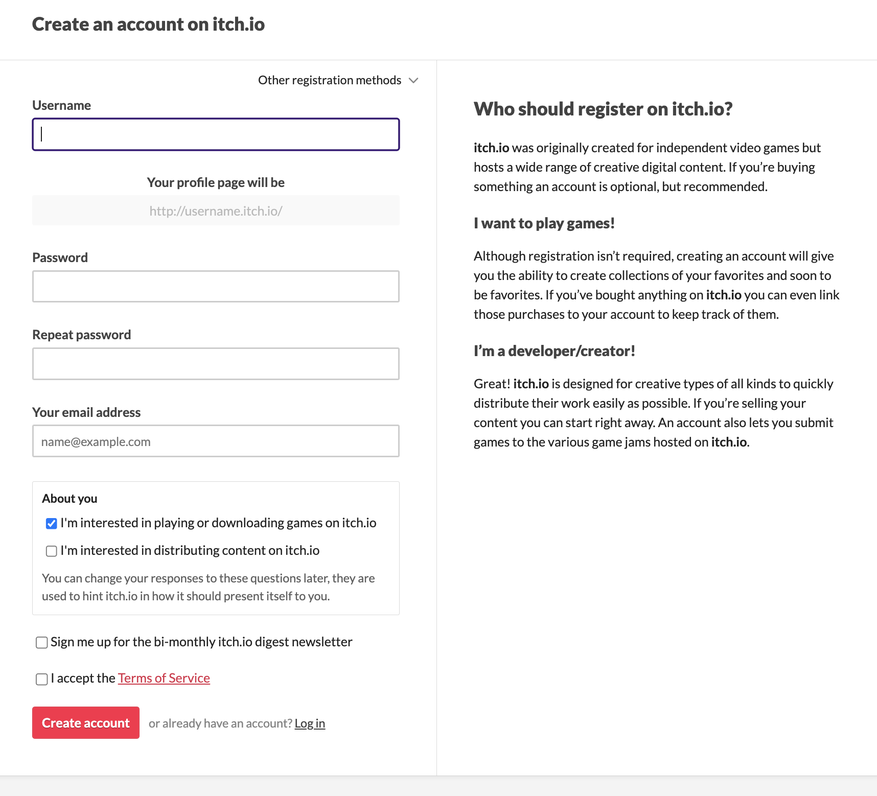This screenshot has height=796, width=877.
Task: Focus the Username input field
Action: pos(216,135)
